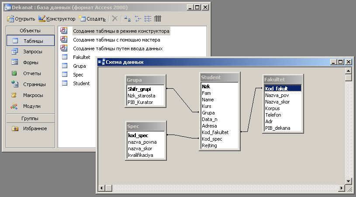Select Страницы in Objects pane
The image size is (356, 197).
pos(31,84)
